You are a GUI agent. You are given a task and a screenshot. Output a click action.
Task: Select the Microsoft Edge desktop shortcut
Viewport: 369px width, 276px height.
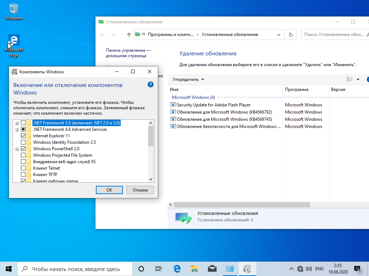tap(14, 46)
